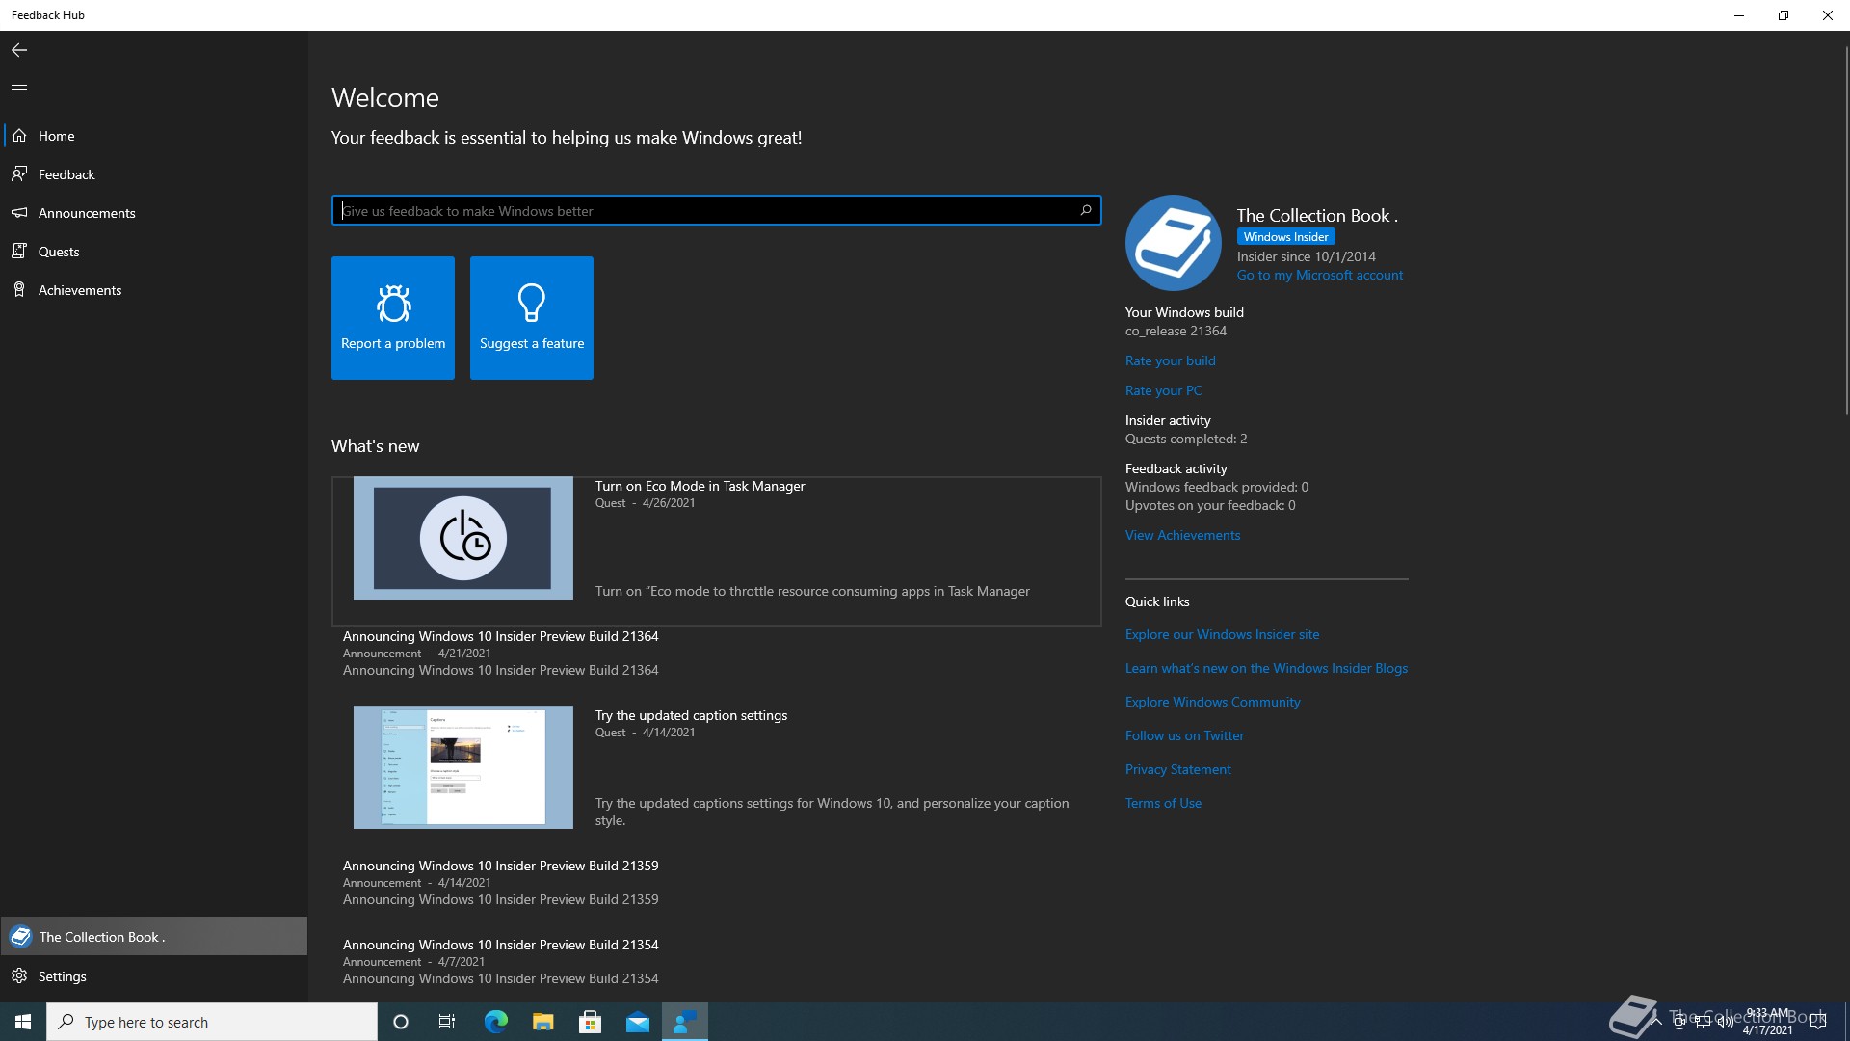The height and width of the screenshot is (1041, 1850).
Task: Open the Eco Mode quest thumbnail
Action: tap(463, 538)
